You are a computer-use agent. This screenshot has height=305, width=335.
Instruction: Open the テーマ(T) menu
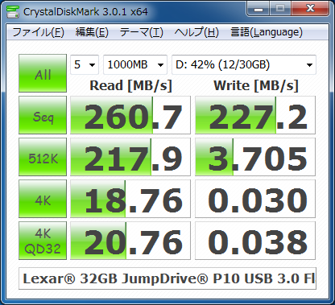[x=141, y=32]
